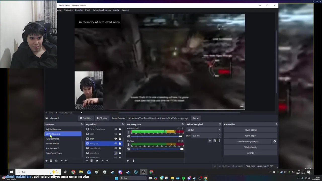Unlock the allenpaul source
Screen dimensions: 322x181
(120, 144)
